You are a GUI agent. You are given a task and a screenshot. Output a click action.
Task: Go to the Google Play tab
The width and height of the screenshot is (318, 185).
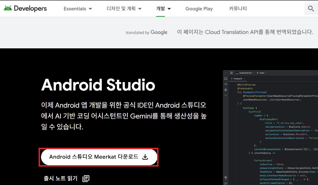(x=199, y=9)
